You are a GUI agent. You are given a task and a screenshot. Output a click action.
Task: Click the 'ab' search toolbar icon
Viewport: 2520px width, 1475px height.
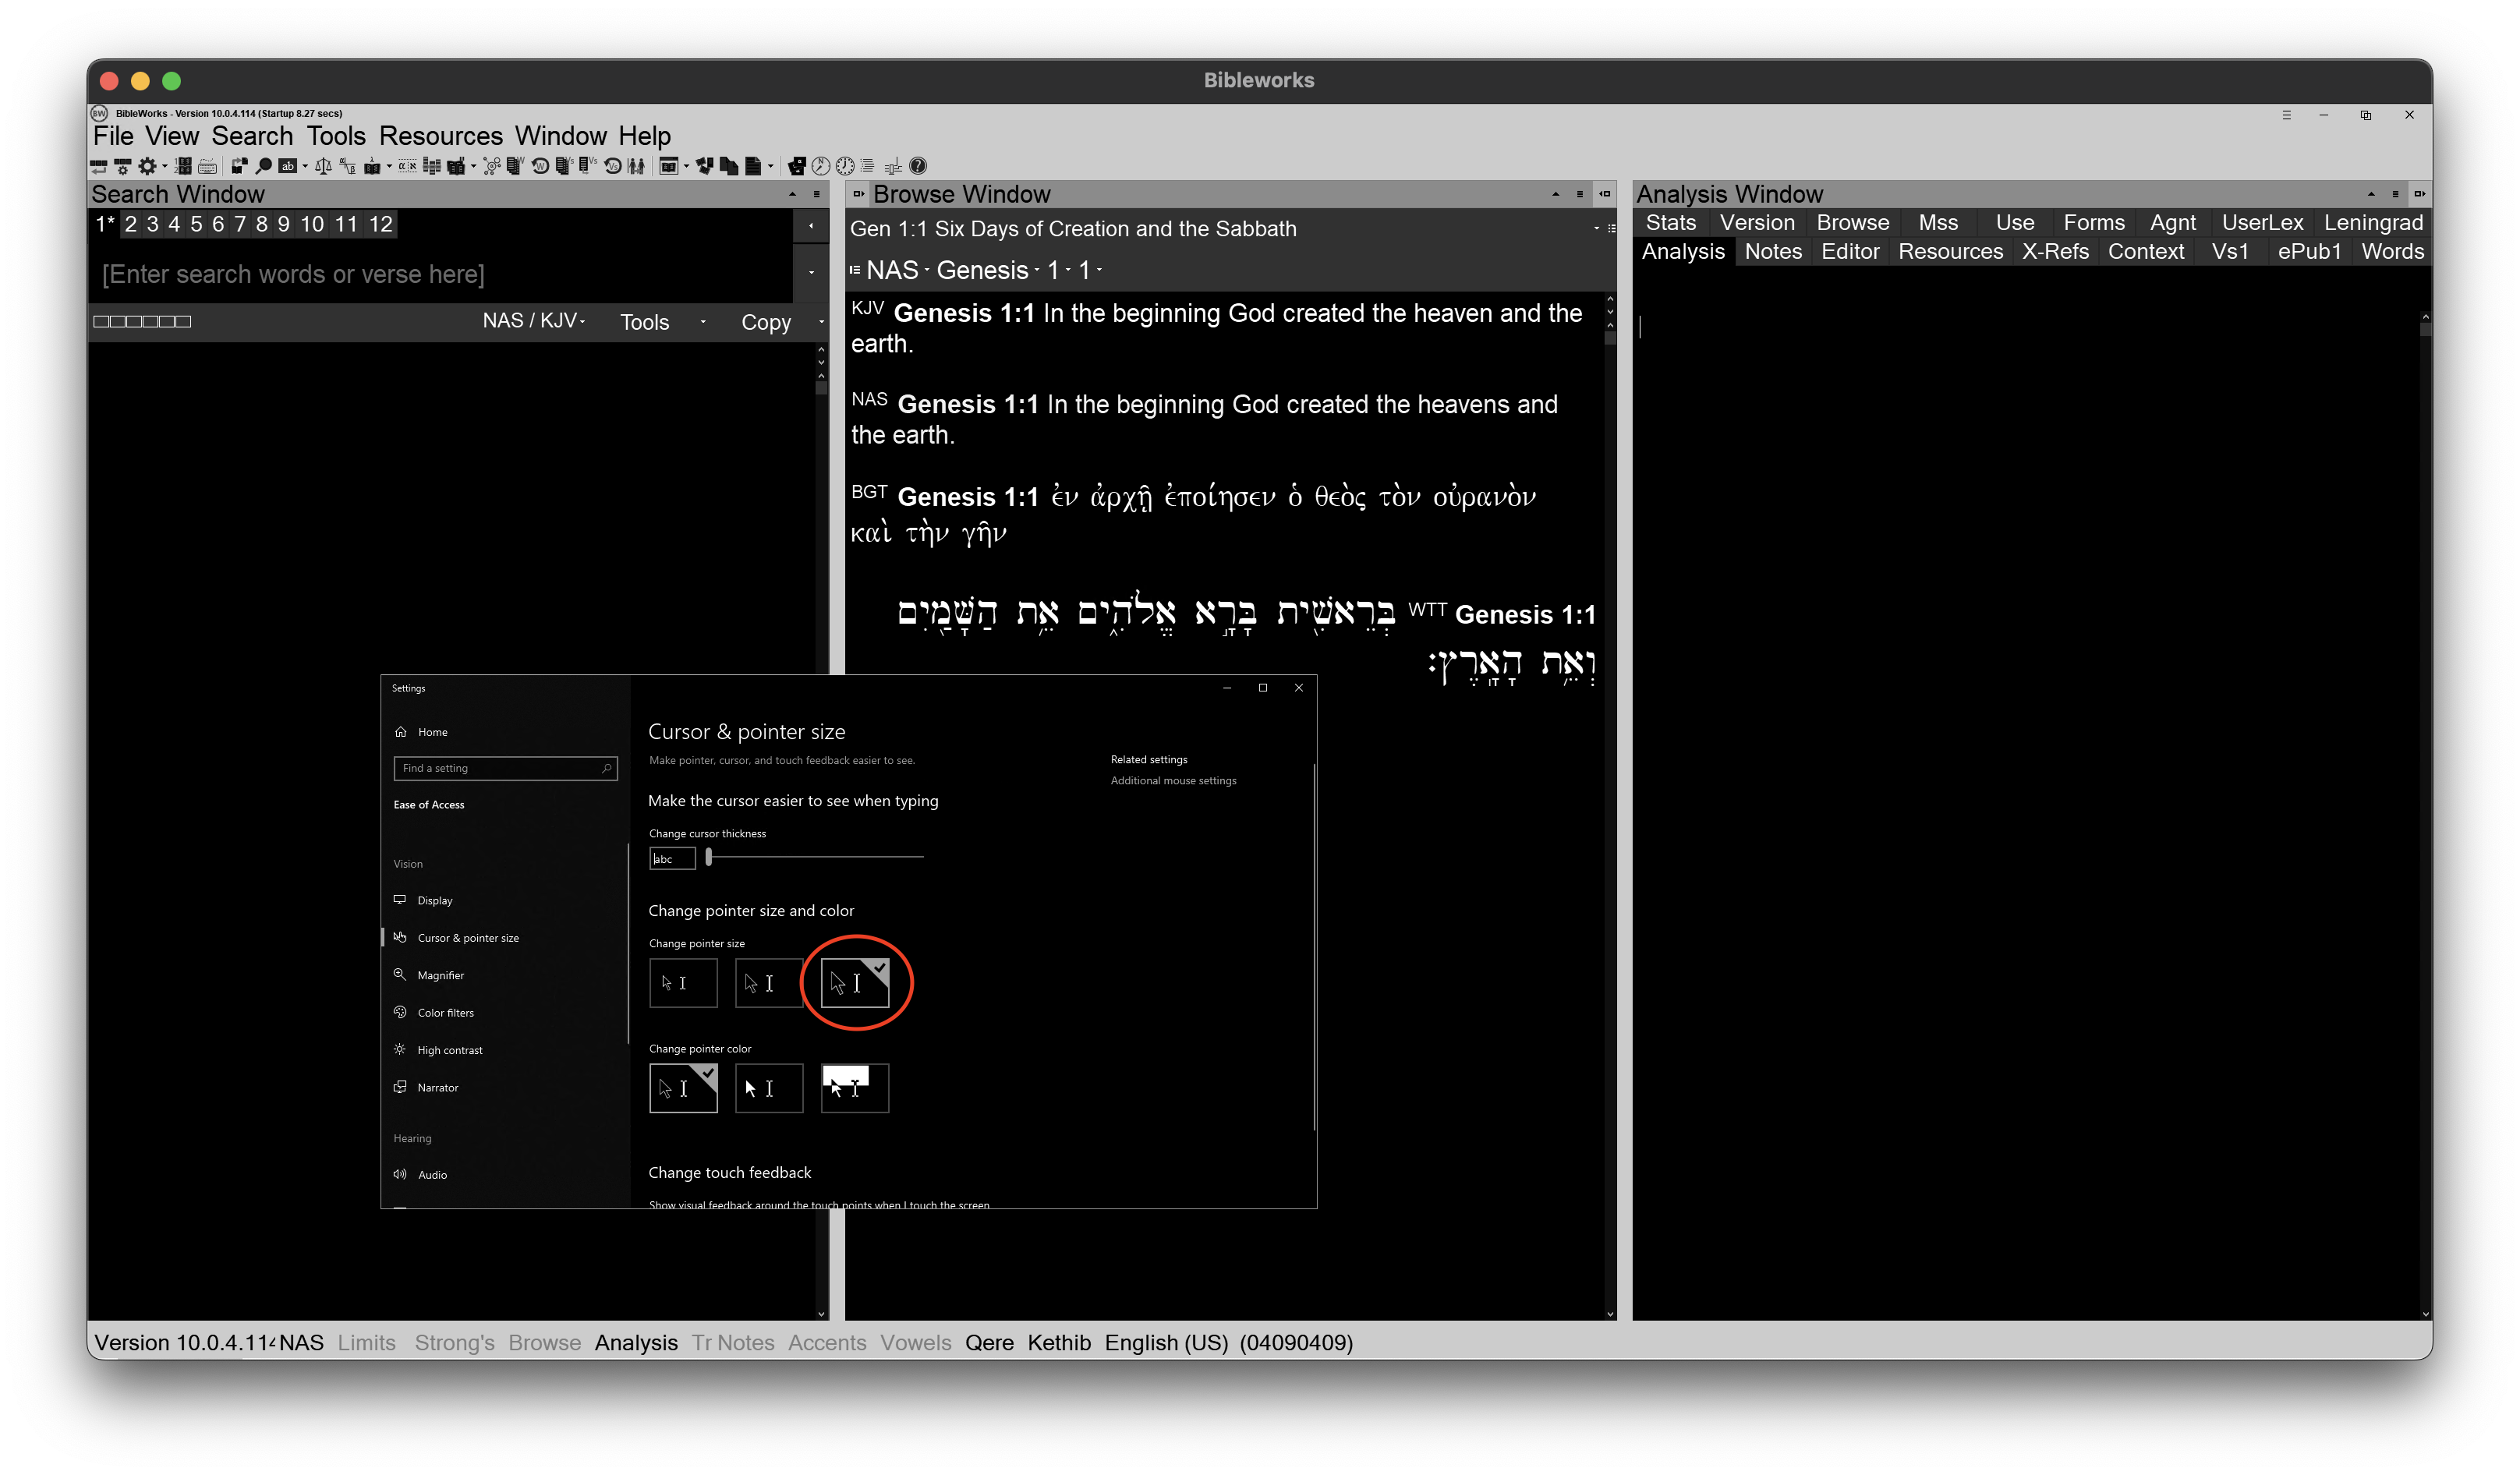pyautogui.click(x=288, y=166)
